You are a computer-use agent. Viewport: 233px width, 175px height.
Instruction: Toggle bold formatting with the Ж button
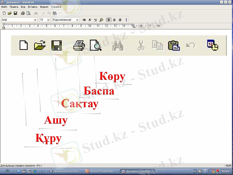coord(84,20)
